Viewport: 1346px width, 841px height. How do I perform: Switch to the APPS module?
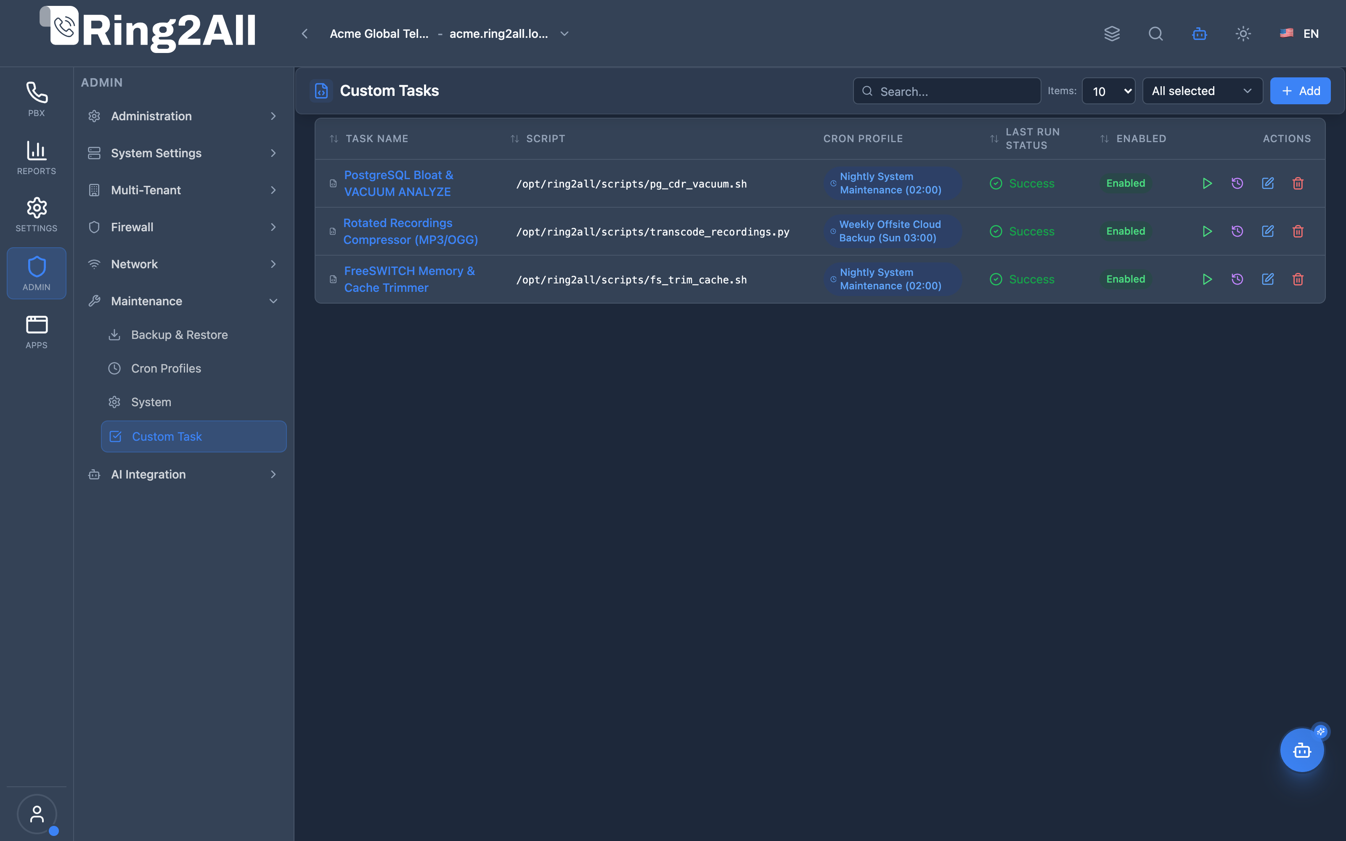(37, 332)
